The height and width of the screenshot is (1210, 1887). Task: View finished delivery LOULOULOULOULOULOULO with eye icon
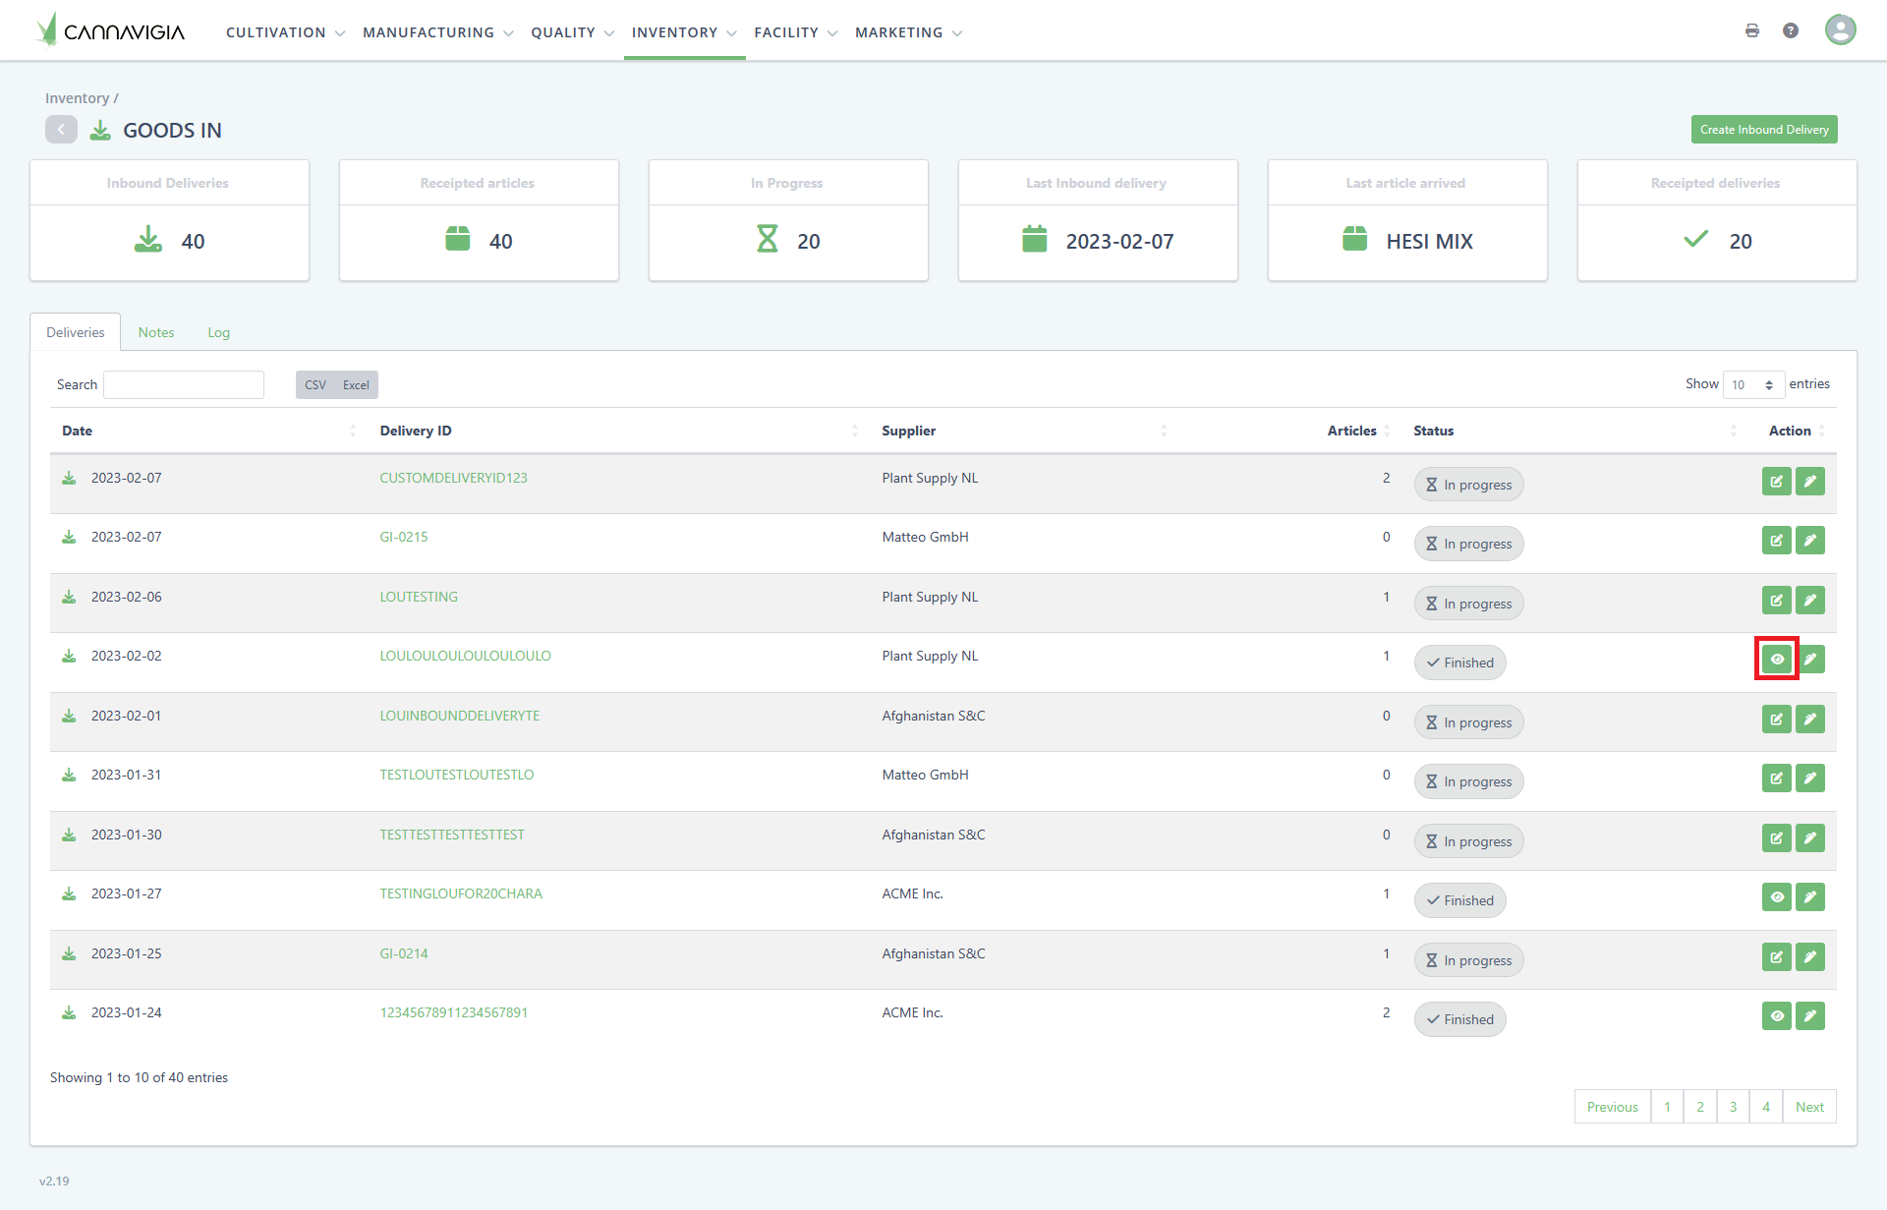(x=1776, y=660)
